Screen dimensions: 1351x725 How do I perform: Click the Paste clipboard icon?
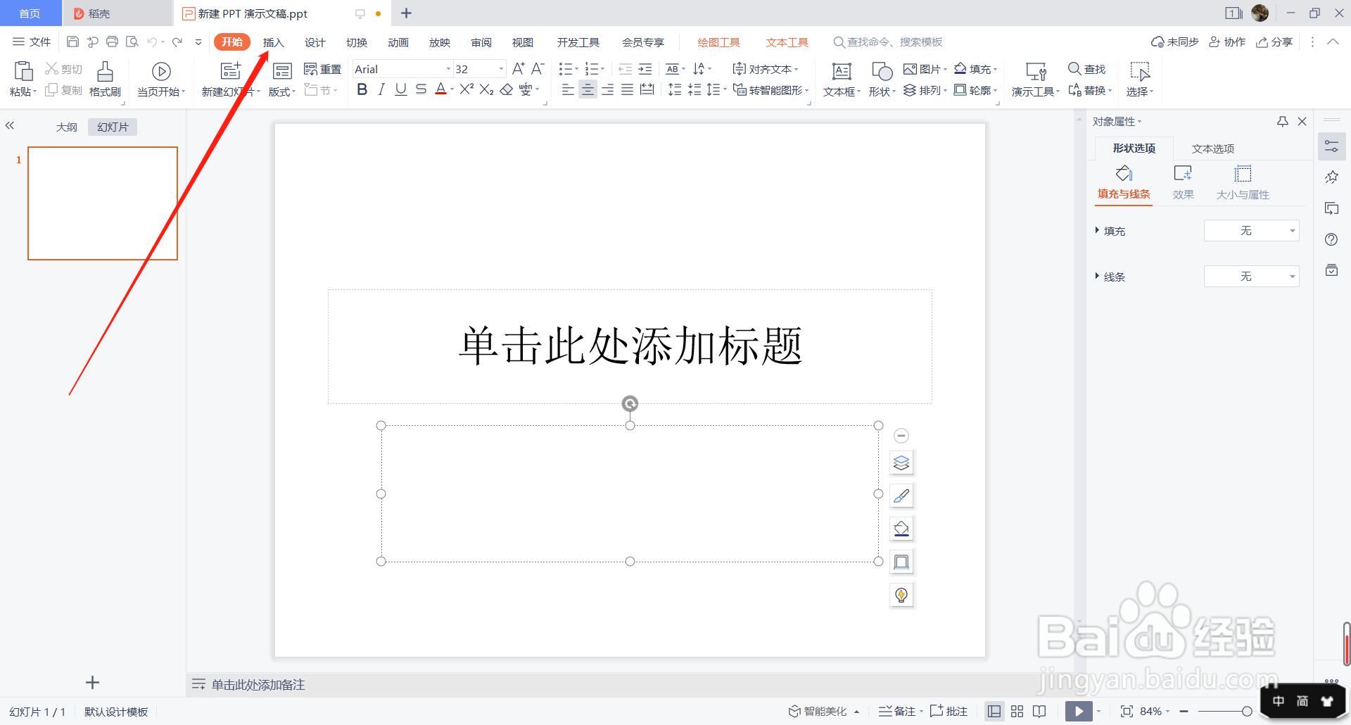(23, 71)
